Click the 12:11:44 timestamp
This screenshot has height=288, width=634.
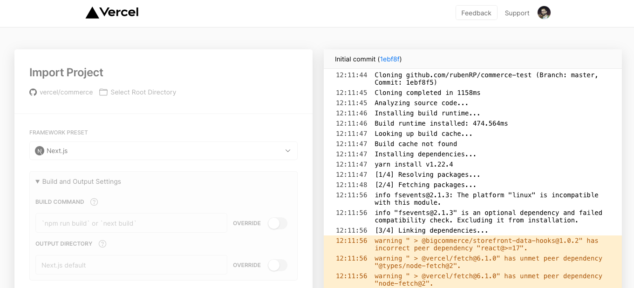click(x=351, y=75)
